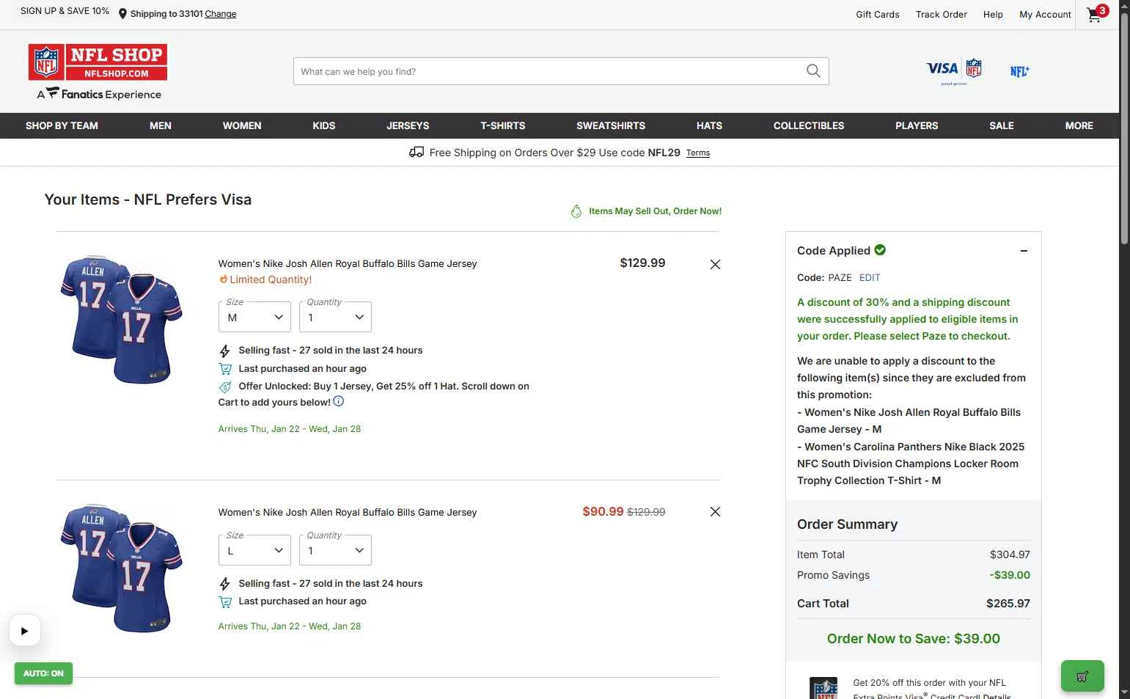The width and height of the screenshot is (1130, 699).
Task: Open the COLLECTIBLES menu
Action: point(809,125)
